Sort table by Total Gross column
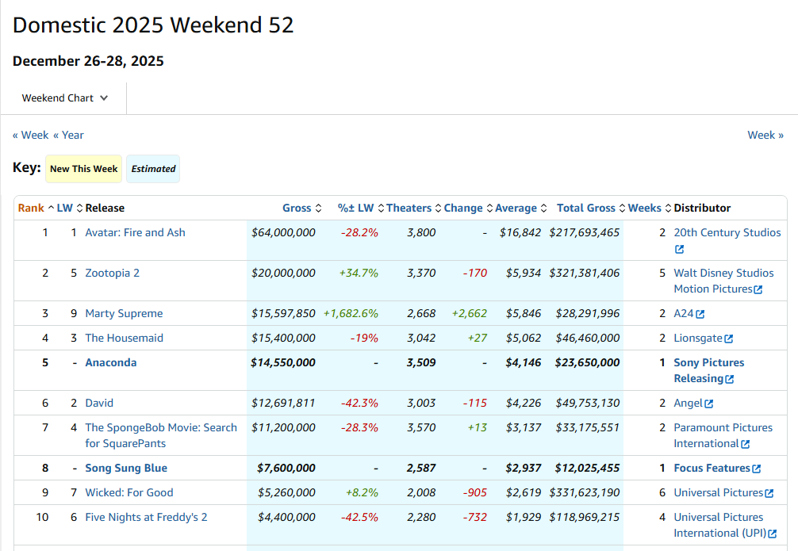This screenshot has height=551, width=798. tap(585, 208)
